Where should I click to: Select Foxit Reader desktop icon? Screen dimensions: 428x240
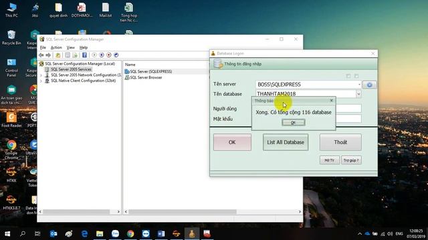11,120
